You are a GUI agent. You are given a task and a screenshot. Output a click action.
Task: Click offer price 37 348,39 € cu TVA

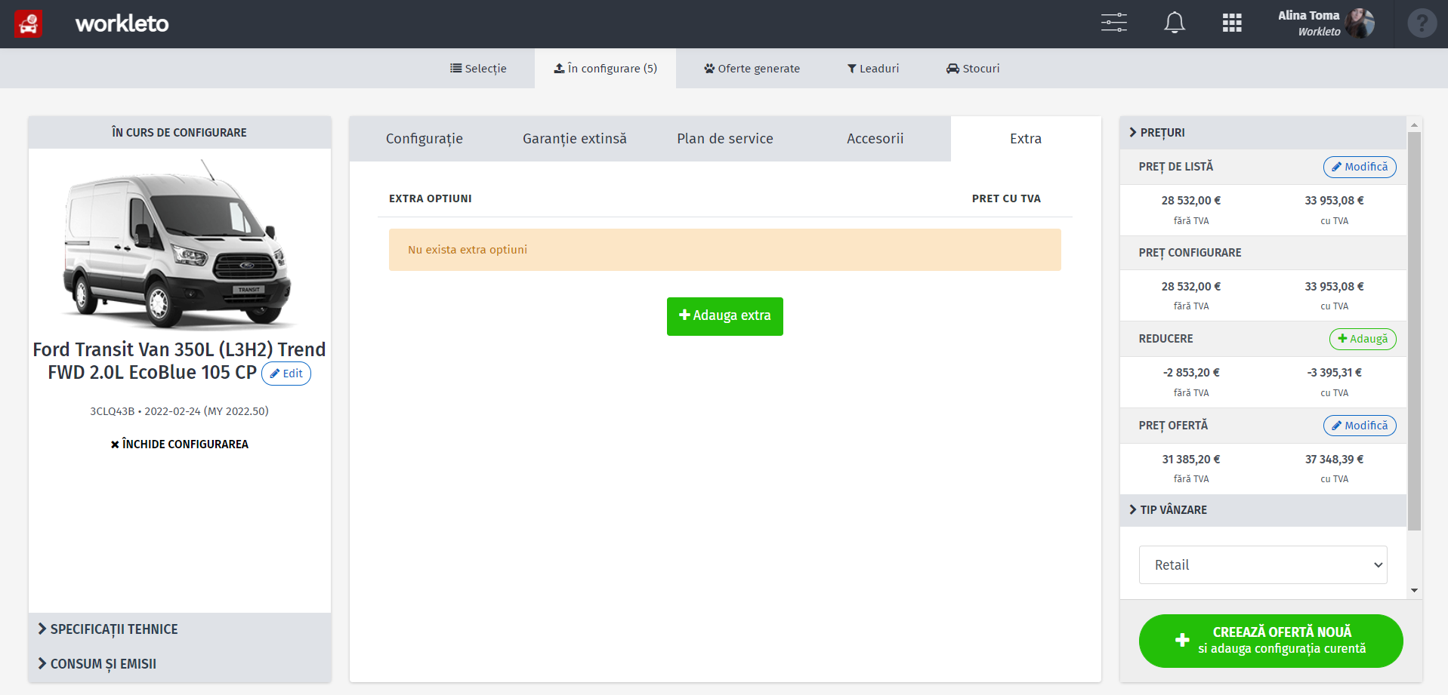pyautogui.click(x=1335, y=460)
